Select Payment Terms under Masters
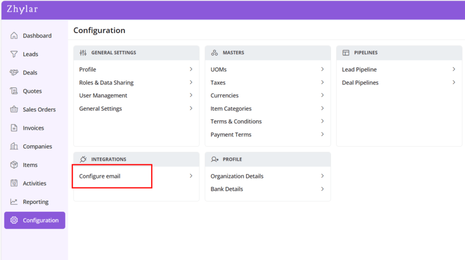 point(231,135)
